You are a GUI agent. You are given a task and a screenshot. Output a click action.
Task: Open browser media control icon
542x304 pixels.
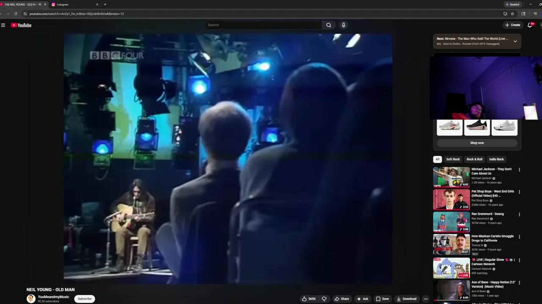tap(535, 14)
